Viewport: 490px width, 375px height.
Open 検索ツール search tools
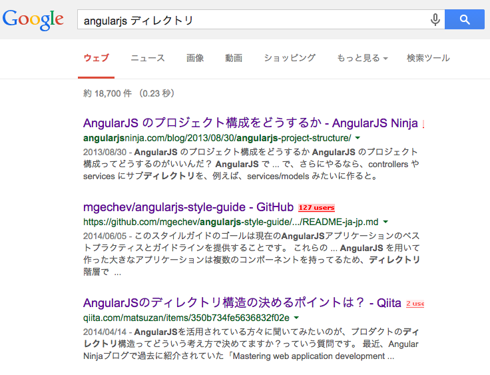click(x=428, y=58)
